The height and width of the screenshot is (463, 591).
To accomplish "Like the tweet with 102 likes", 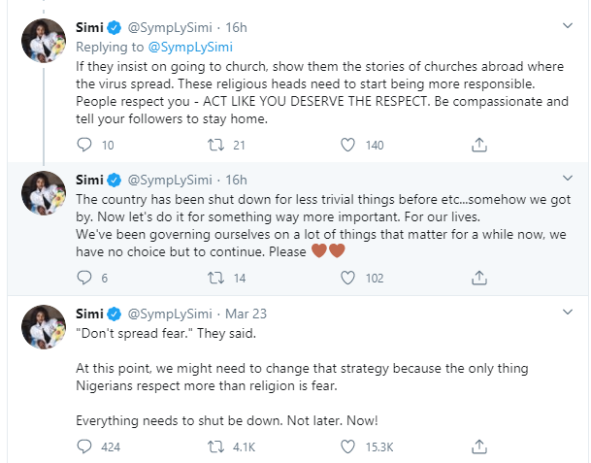I will [x=347, y=278].
